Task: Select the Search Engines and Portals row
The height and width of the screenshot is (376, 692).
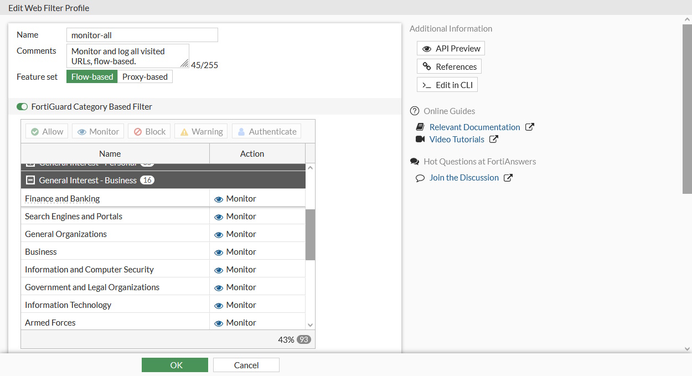Action: coord(163,217)
